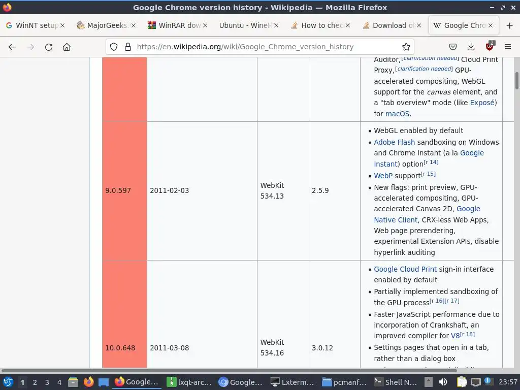The width and height of the screenshot is (520, 390).
Task: Close the Ubuntu - WineHQ tab
Action: [276, 25]
